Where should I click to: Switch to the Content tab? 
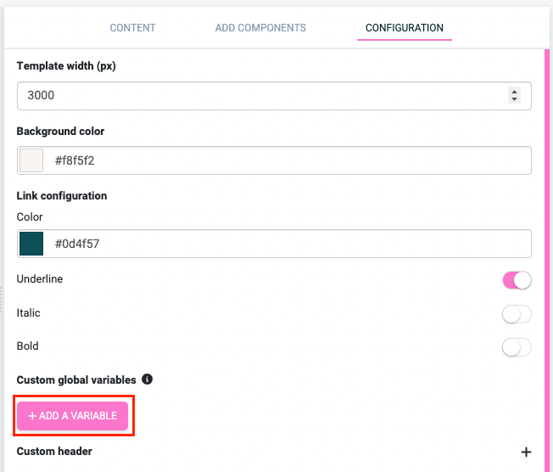click(x=132, y=28)
